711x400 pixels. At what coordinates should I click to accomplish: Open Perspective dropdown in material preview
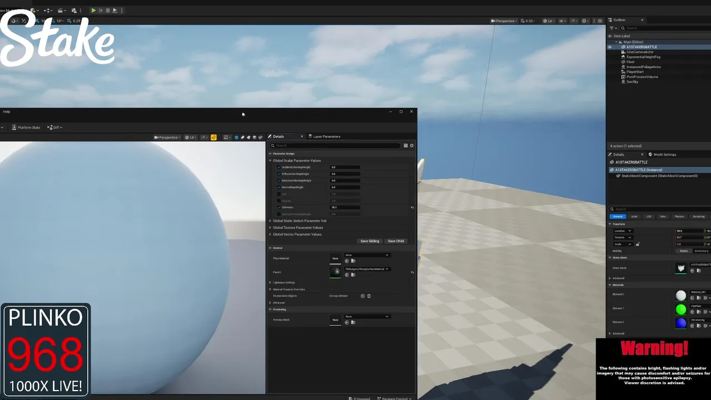167,137
